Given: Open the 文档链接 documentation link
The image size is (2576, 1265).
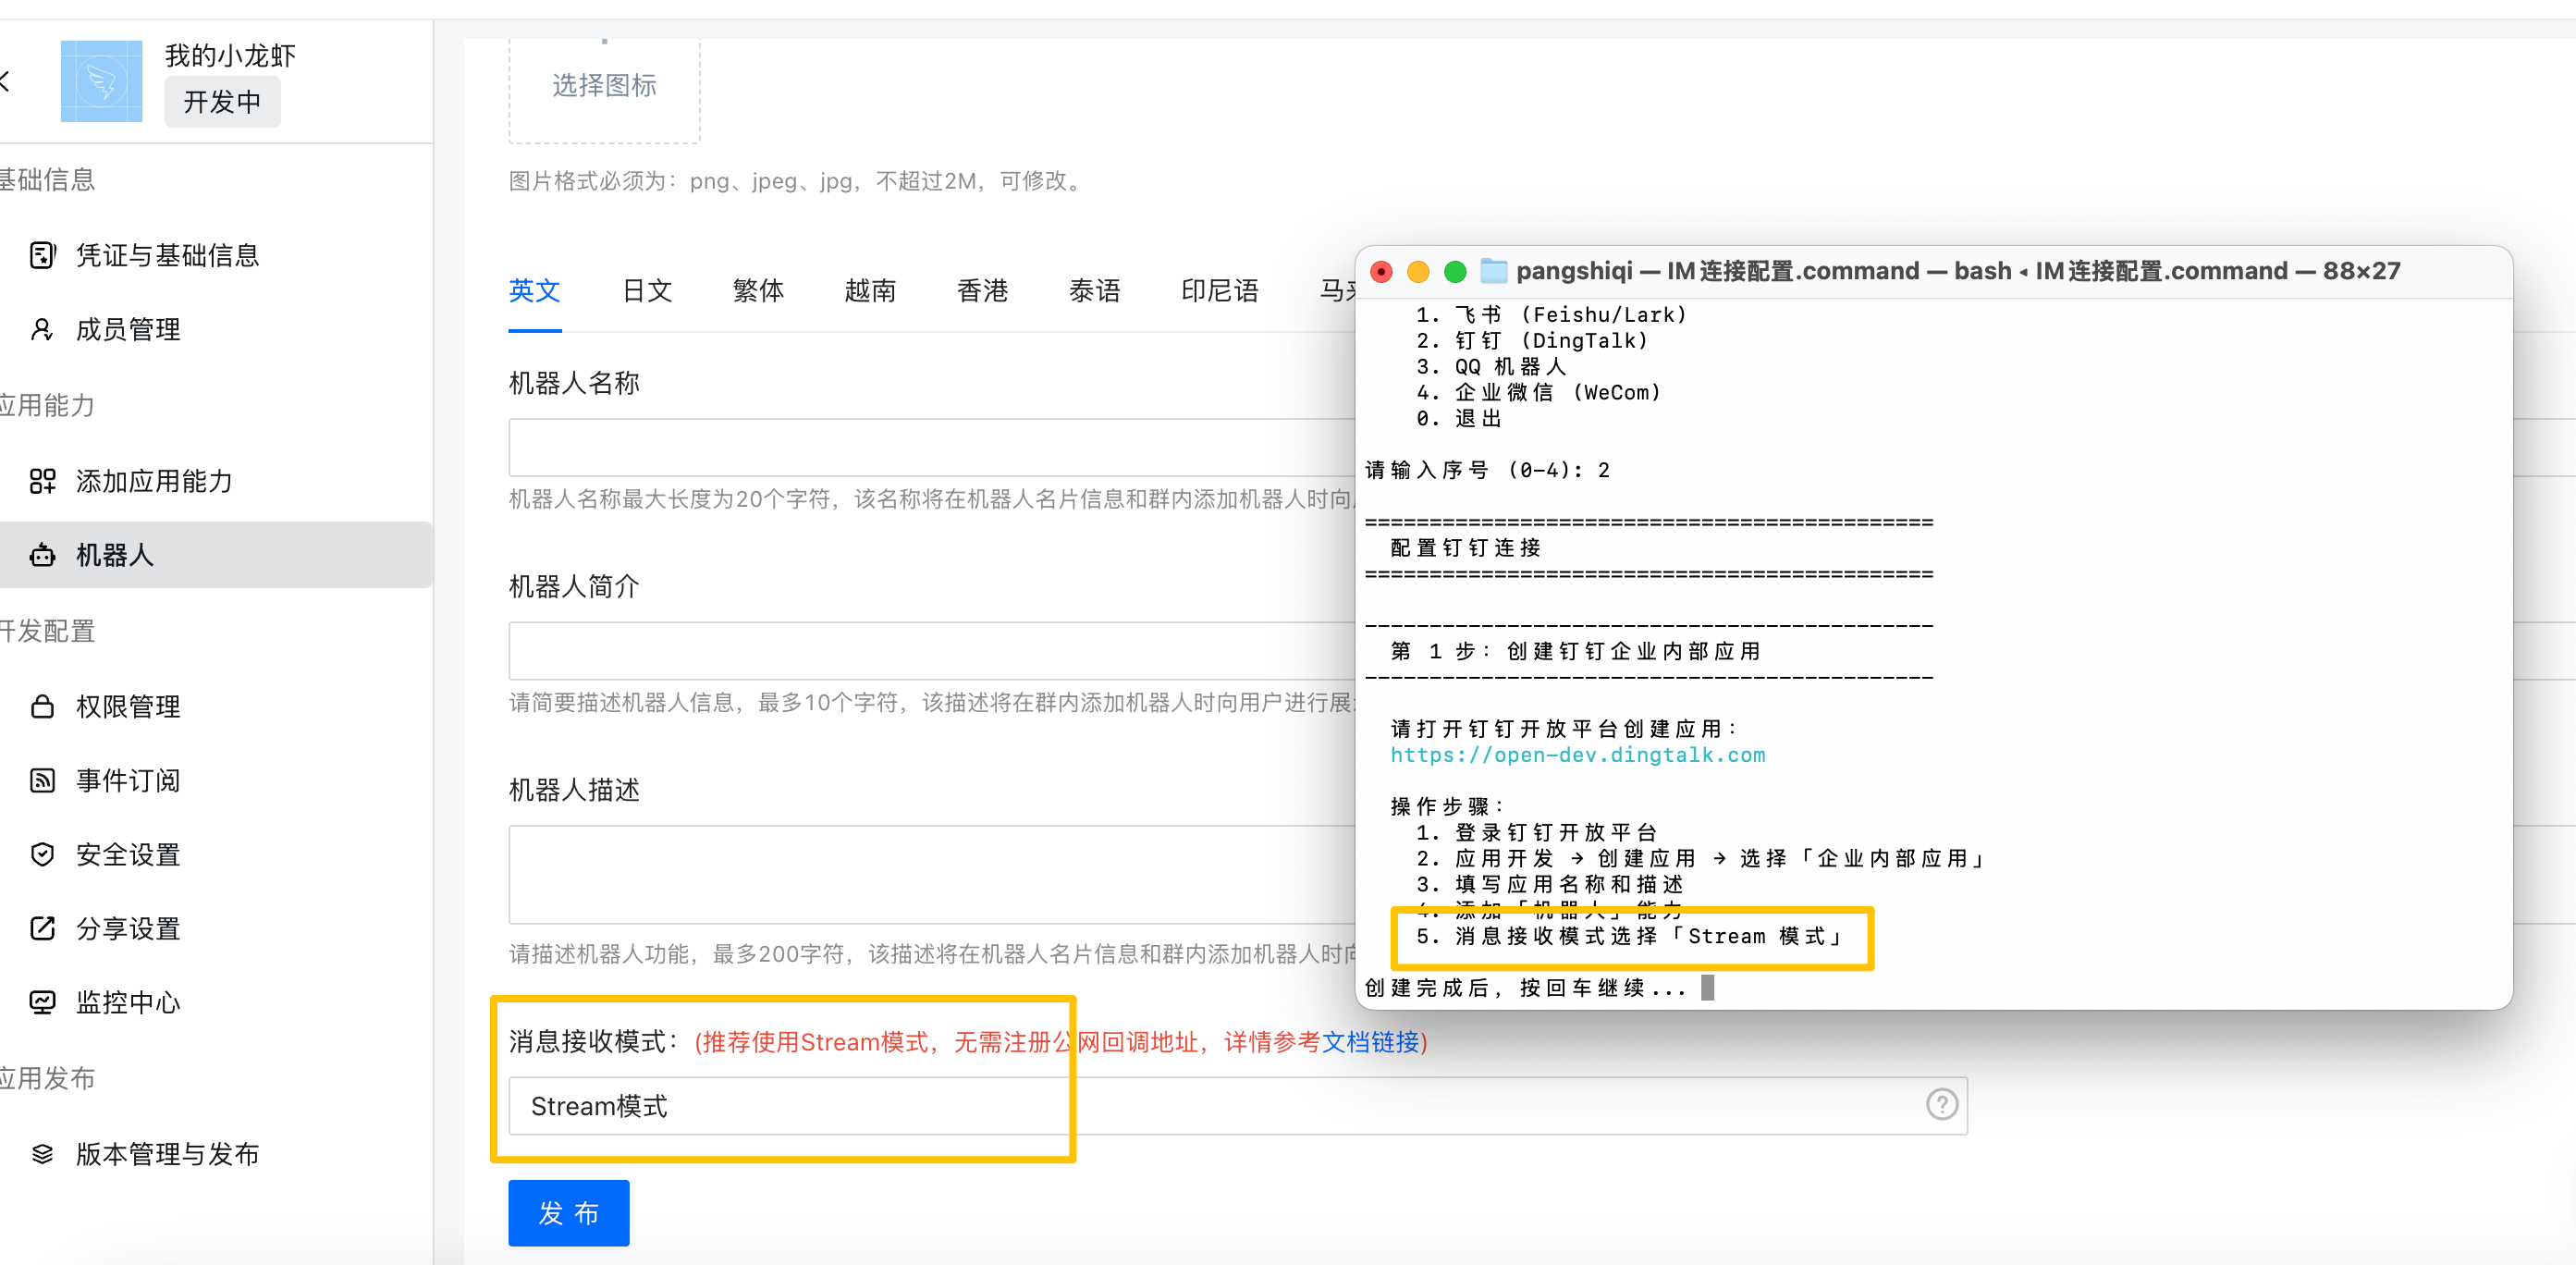Looking at the screenshot, I should click(x=1370, y=1042).
